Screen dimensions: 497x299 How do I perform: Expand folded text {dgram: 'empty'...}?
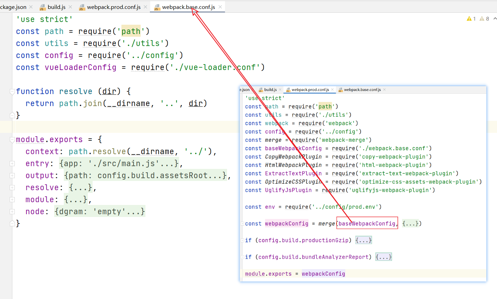pyautogui.click(x=100, y=211)
